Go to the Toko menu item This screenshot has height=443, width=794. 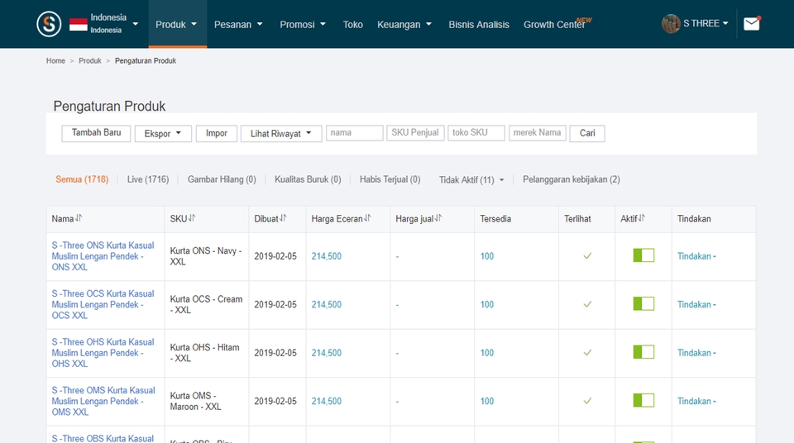point(352,24)
